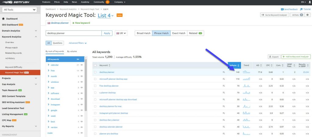The image size is (312, 137).
Task: Switch to the Related tab
Action: (x=195, y=33)
